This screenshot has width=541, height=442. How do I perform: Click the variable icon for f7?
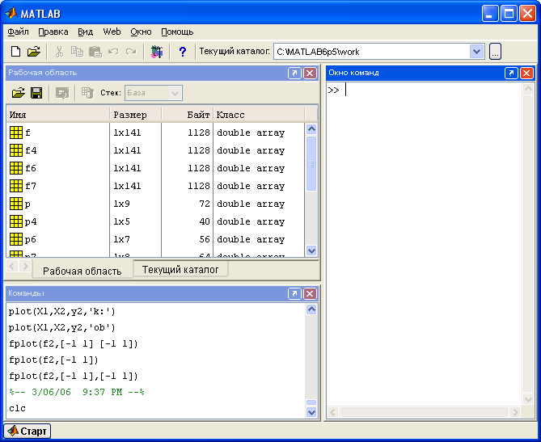(x=16, y=186)
